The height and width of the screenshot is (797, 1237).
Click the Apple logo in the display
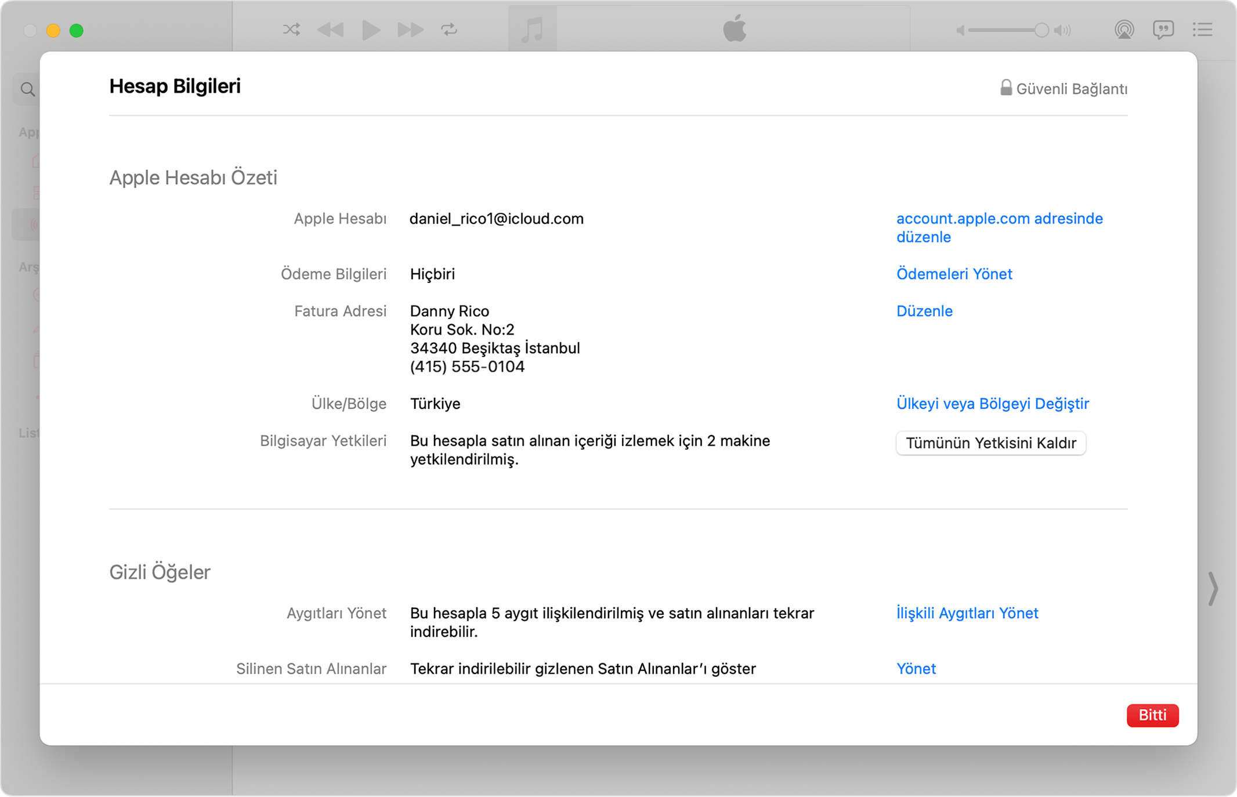click(735, 28)
